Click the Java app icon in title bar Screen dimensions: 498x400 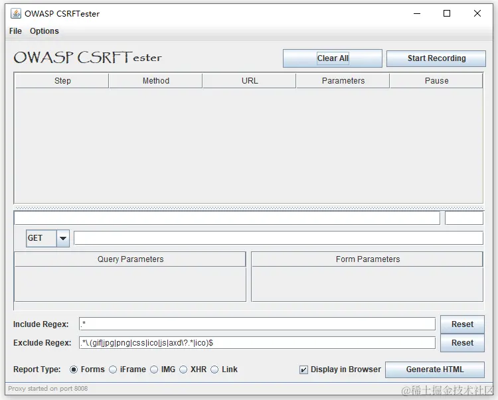tap(15, 14)
